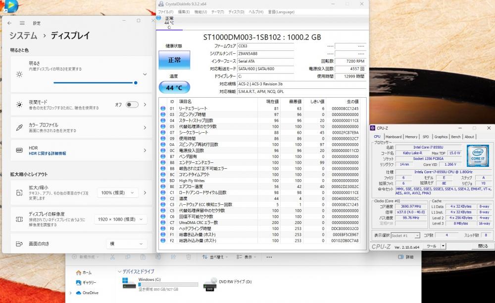Click the Copy icon in Explorer toolbar

128,257
